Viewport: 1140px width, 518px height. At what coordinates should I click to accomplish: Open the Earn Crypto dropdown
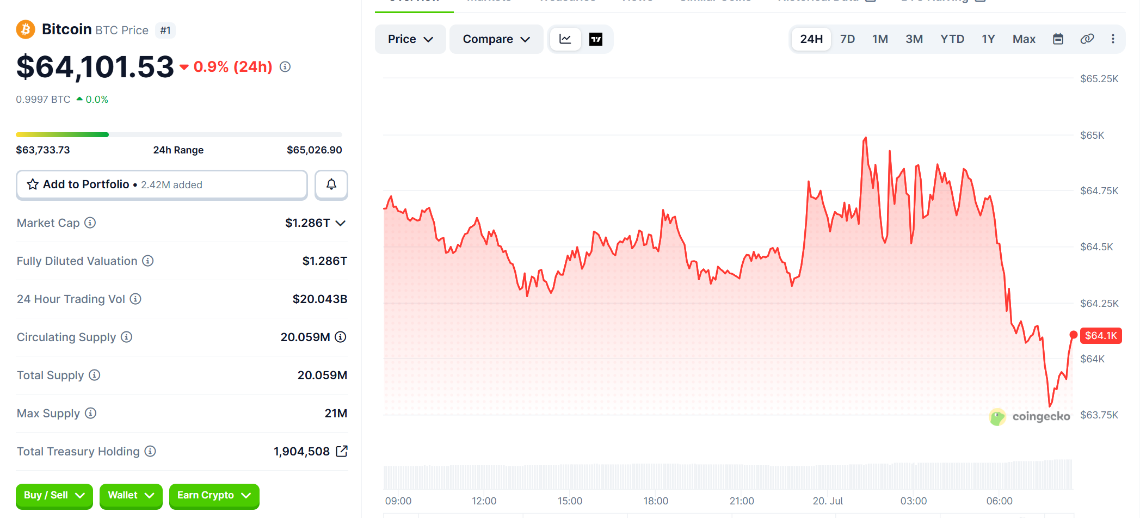[214, 496]
